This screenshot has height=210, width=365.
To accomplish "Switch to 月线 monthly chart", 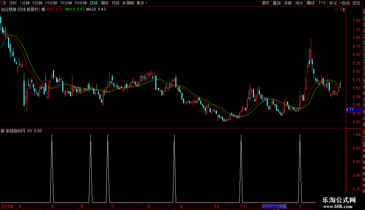I will click(x=115, y=3).
